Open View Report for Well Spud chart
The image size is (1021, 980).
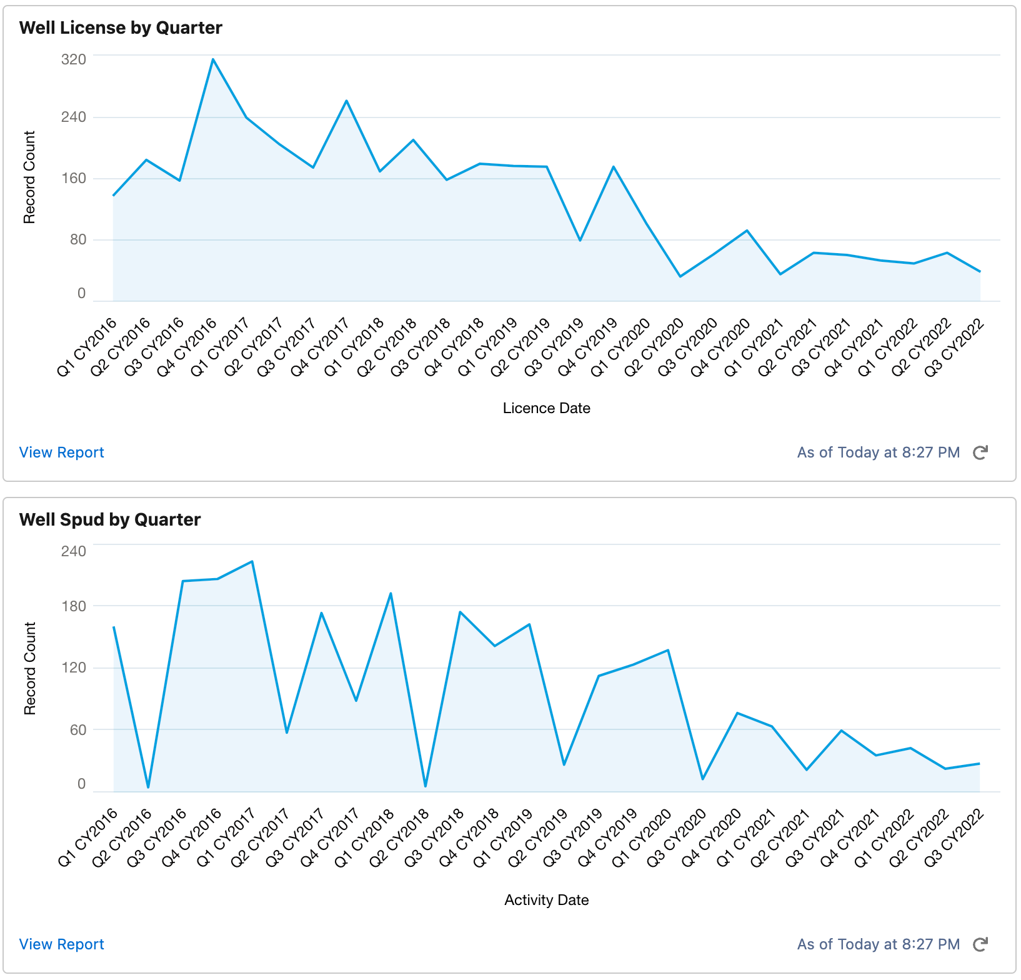pyautogui.click(x=61, y=944)
